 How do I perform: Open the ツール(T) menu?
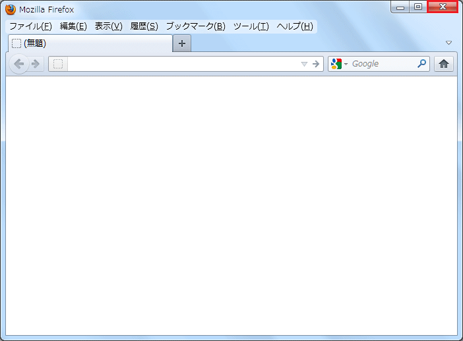(x=251, y=26)
